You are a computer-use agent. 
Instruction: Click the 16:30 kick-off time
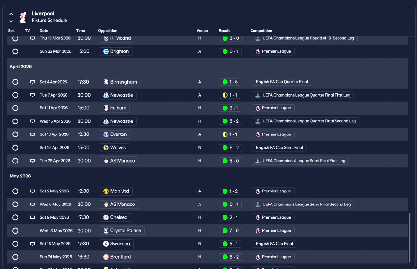[83, 257]
